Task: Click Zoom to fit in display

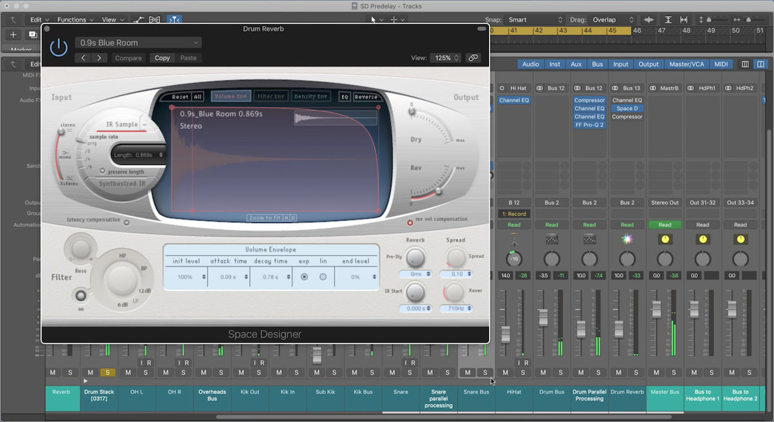Action: point(265,218)
